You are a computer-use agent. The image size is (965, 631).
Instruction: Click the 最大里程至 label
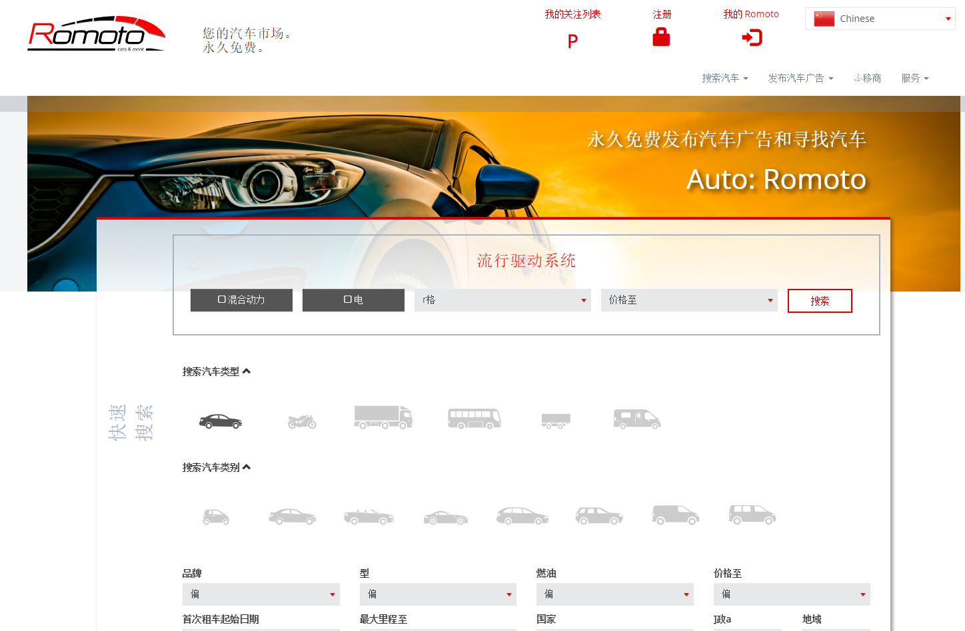[383, 619]
